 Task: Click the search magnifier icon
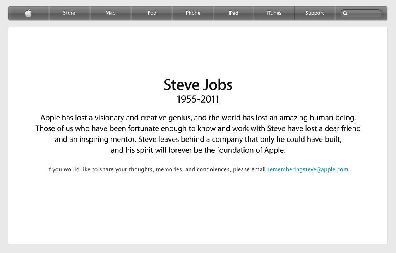[345, 14]
